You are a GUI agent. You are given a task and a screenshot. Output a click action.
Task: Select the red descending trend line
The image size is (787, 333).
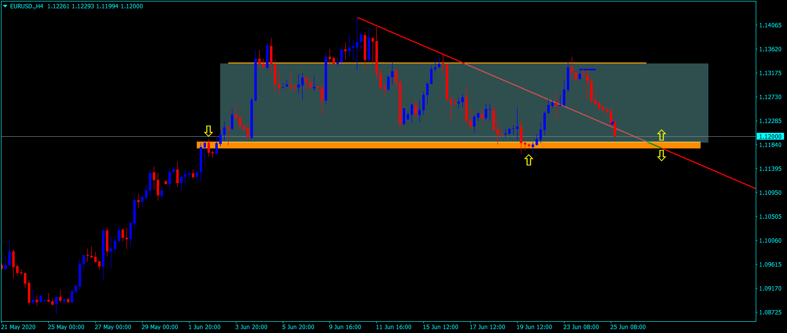[x=556, y=103]
